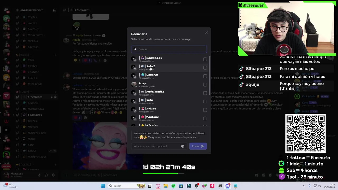Click the invite people icon beside server name
338x190 pixels.
pyautogui.click(x=54, y=10)
